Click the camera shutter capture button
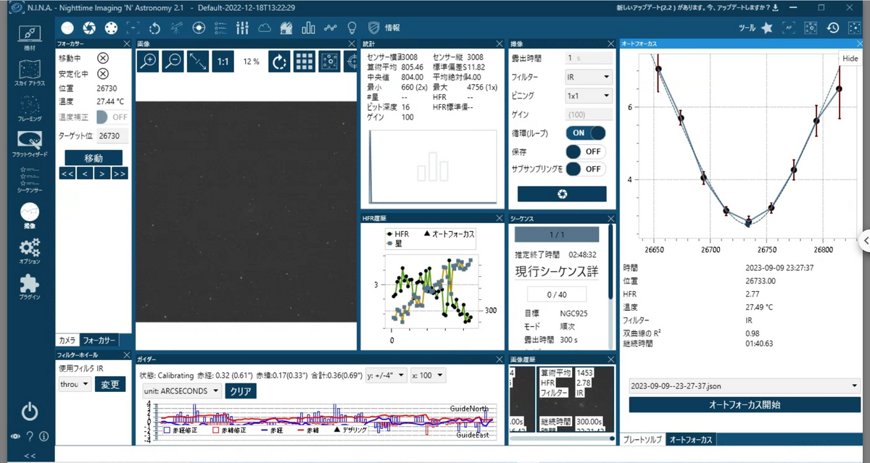This screenshot has height=463, width=870. (562, 194)
